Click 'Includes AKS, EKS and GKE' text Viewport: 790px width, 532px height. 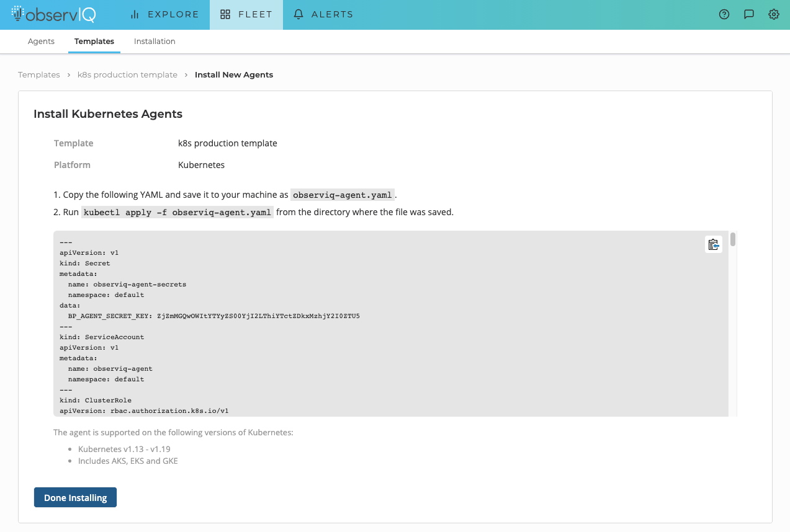(x=128, y=461)
